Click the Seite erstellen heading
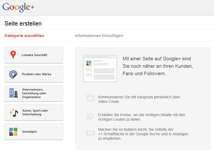The width and height of the screenshot is (214, 152). [x=23, y=24]
